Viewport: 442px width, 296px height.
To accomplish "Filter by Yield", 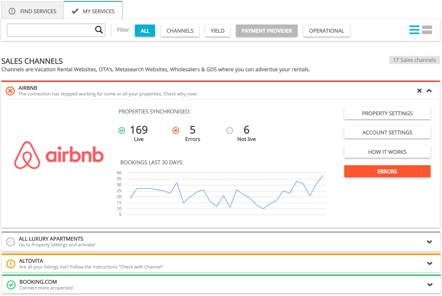I will coord(217,31).
